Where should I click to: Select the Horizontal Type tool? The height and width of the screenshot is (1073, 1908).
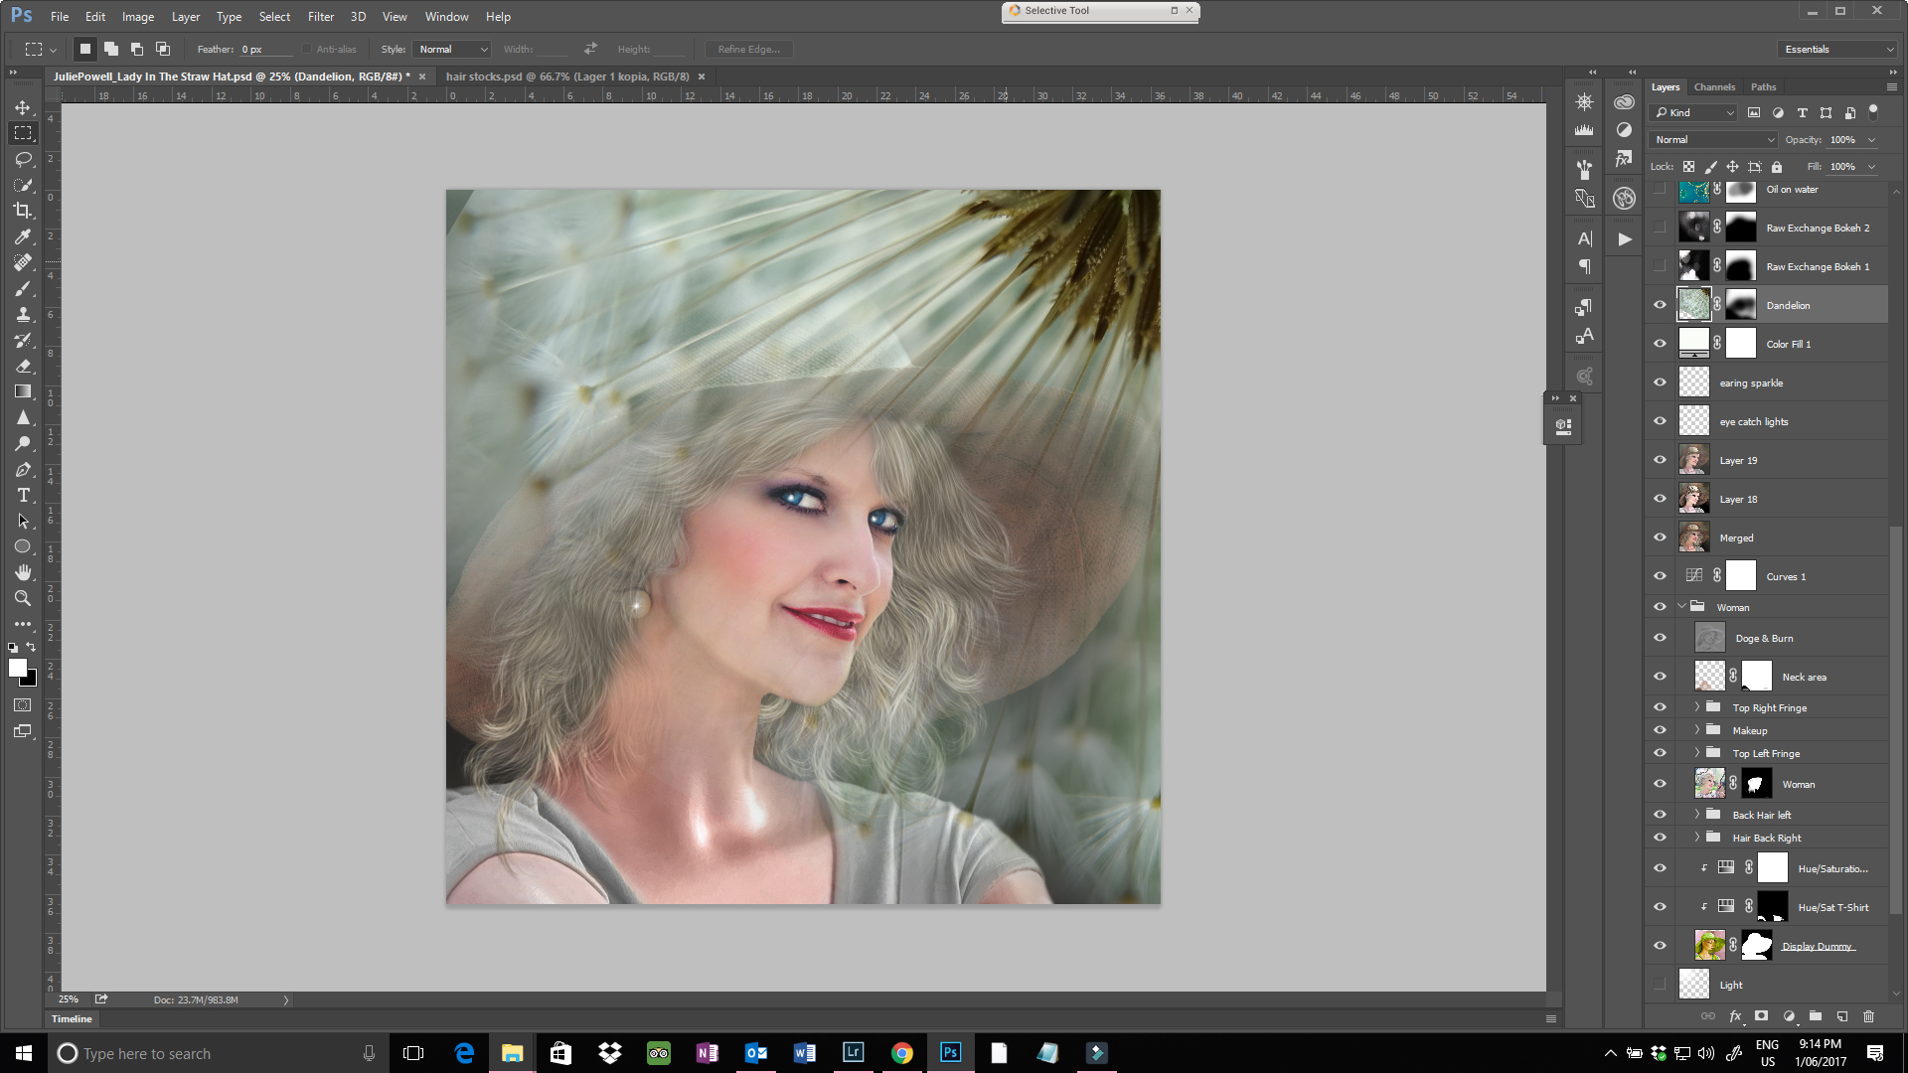[23, 495]
